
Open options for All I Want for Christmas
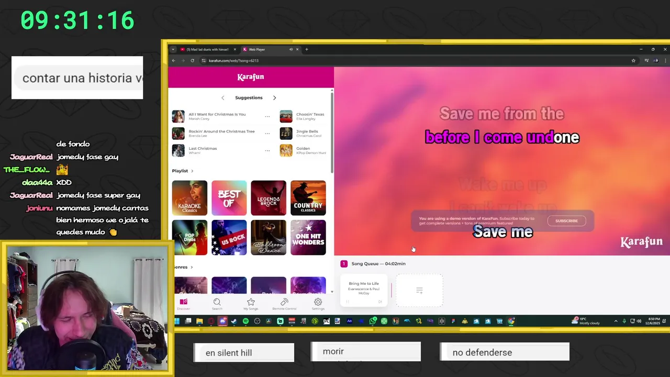pyautogui.click(x=267, y=116)
